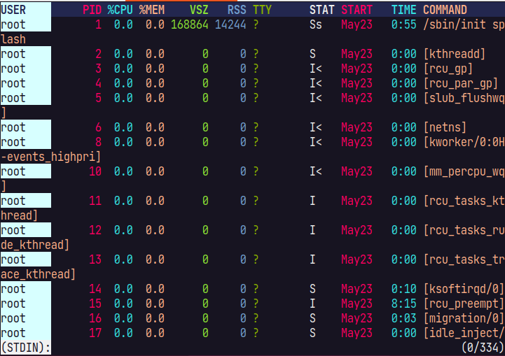The image size is (505, 356).
Task: Click the wrapped text hread]
Action: (20, 215)
